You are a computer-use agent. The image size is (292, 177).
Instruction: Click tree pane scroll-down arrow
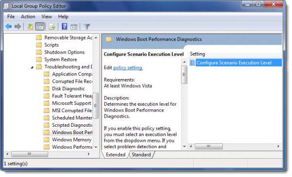[x=96, y=147]
